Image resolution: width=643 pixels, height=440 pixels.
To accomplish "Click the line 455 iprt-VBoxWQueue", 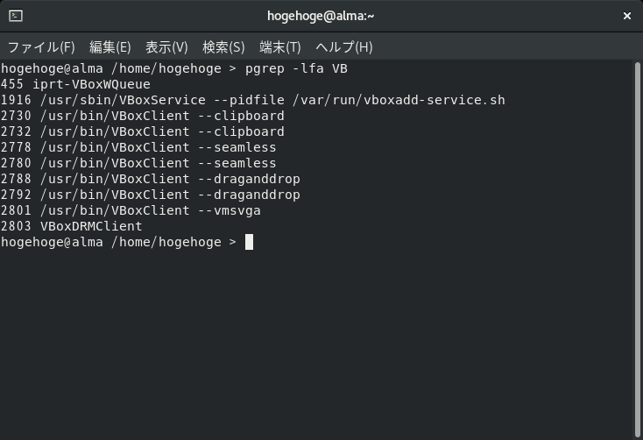I will tap(75, 84).
